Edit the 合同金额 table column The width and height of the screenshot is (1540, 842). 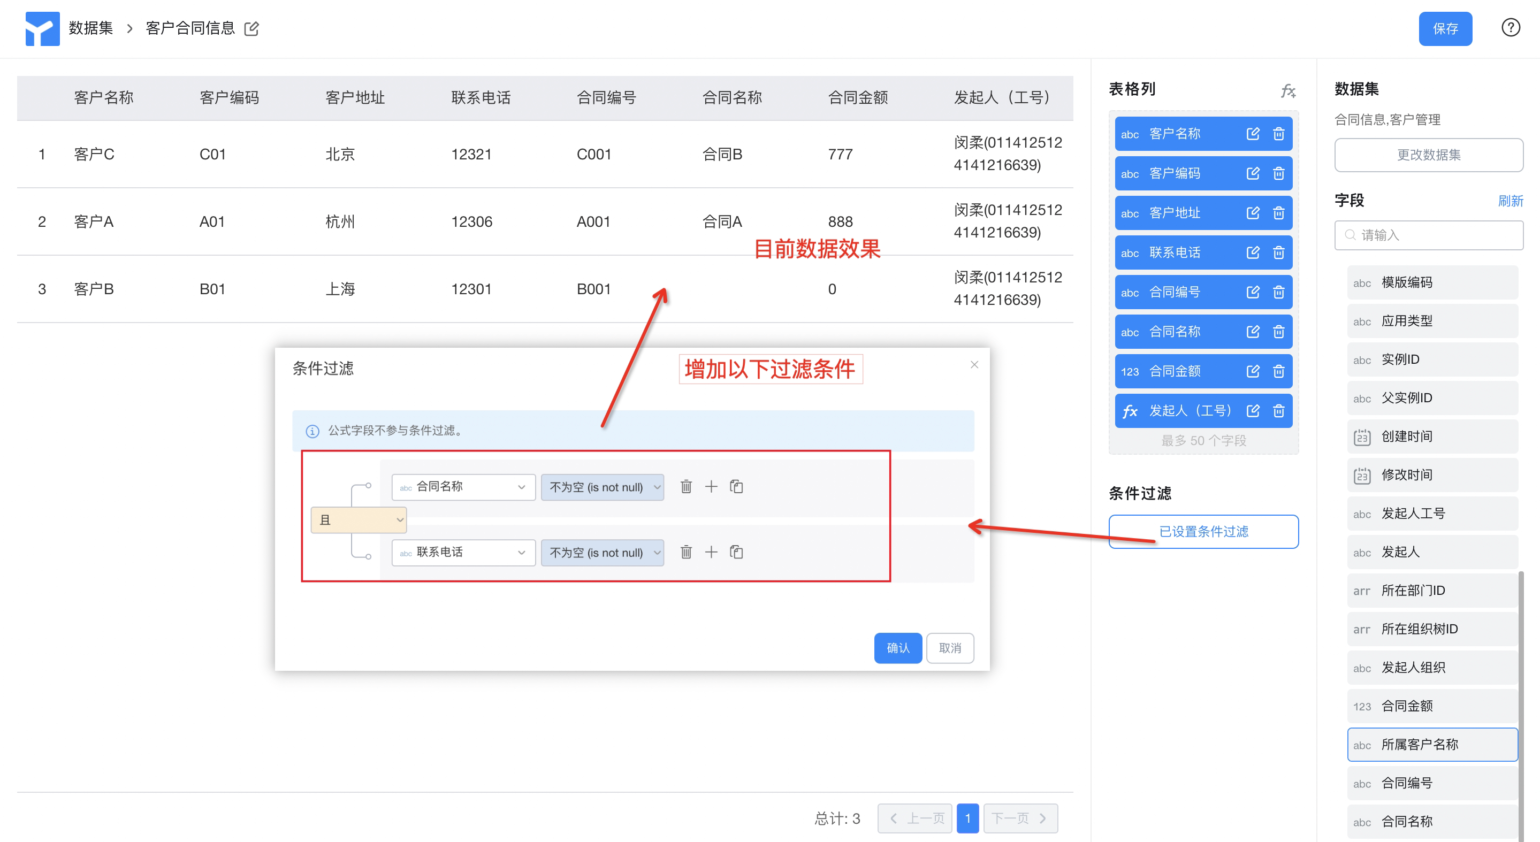[x=1253, y=371]
